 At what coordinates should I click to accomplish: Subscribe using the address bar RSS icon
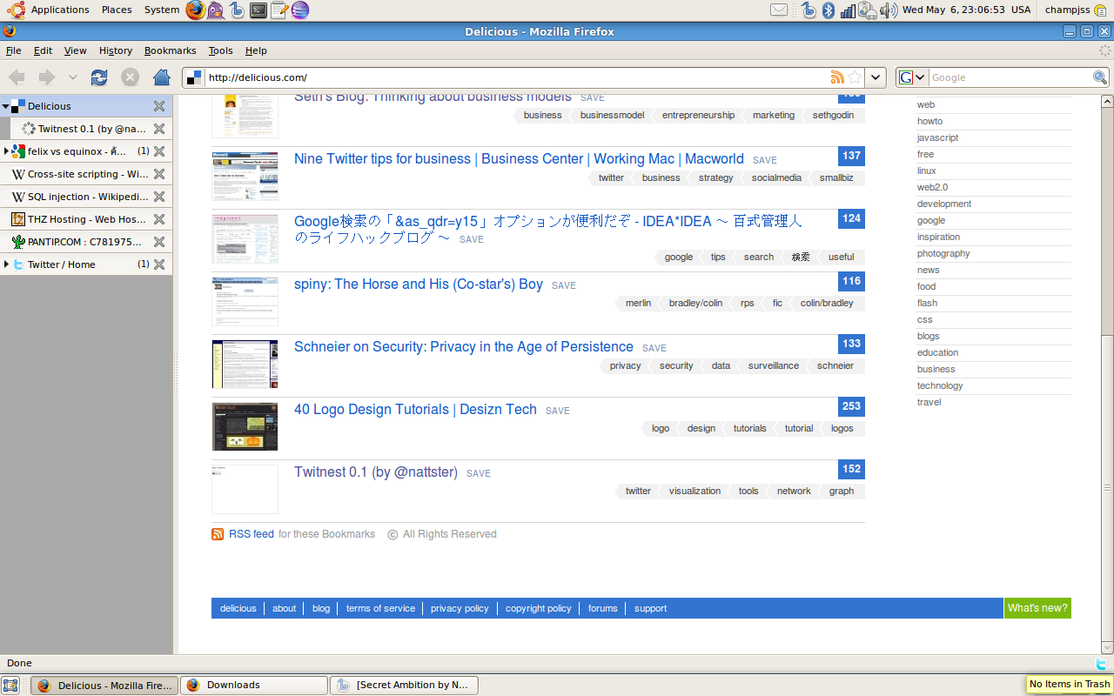coord(837,77)
